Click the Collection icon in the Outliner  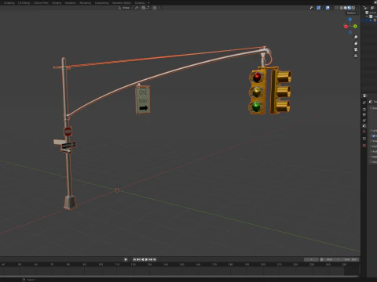[371, 16]
